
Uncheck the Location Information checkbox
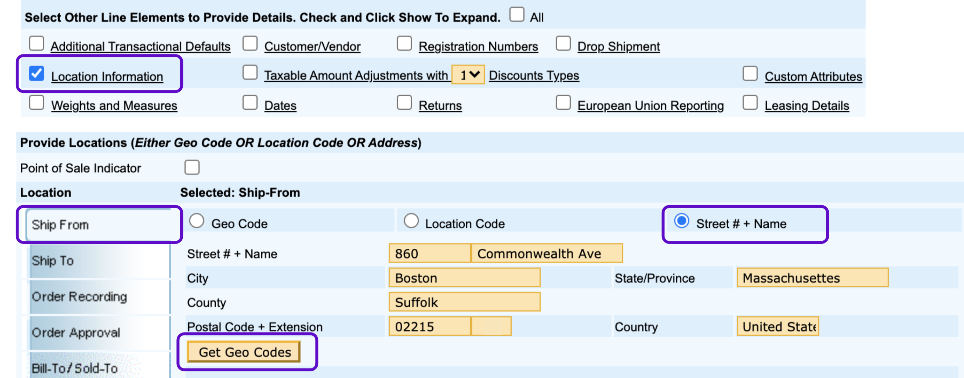point(37,74)
